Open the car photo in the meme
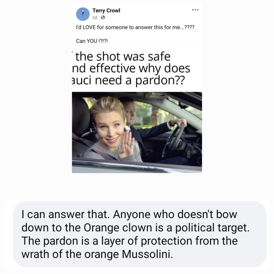Image resolution: width=274 pixels, height=274 pixels. tap(137, 132)
